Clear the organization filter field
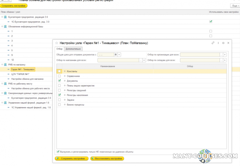 pos(225,55)
